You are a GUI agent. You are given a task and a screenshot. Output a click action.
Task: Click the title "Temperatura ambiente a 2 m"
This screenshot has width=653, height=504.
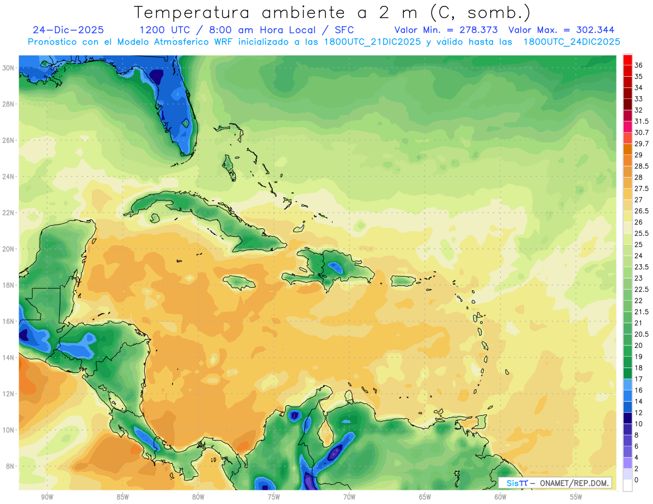278,13
